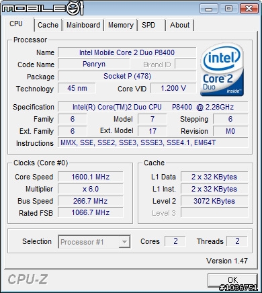Minimize the CPU-Z window

click(x=209, y=9)
